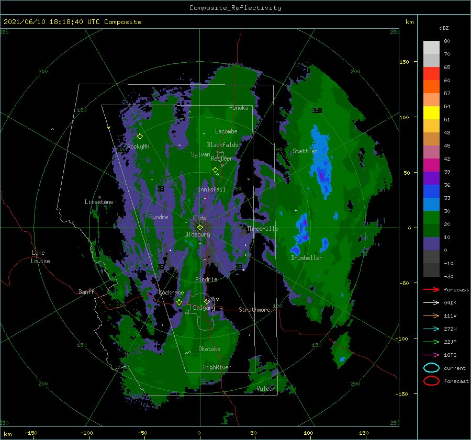The image size is (471, 440).
Task: Click the cyan 'current' ellipse legend icon
Action: 431,368
